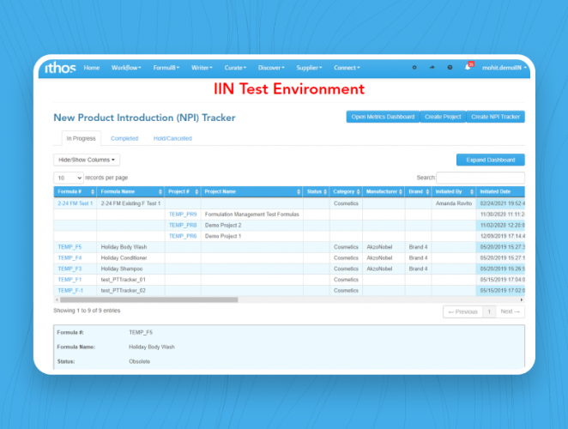568x429 pixels.
Task: Sort by Brand column arrows
Action: [427, 191]
